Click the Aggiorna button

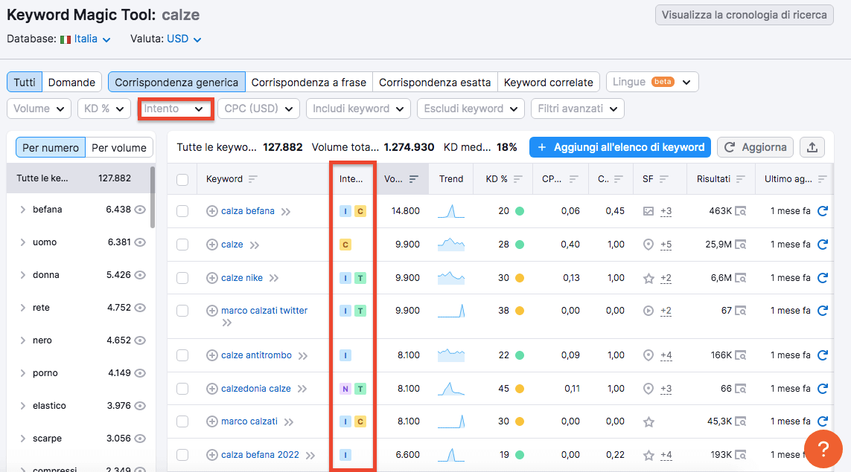(x=755, y=147)
